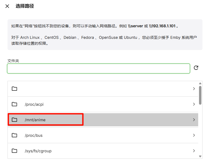The image size is (210, 163).
Task: Click the scrollbar down arrow
Action: [x=200, y=156]
